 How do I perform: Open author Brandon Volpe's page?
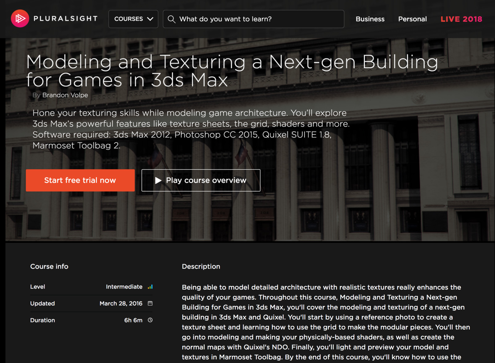coord(65,95)
